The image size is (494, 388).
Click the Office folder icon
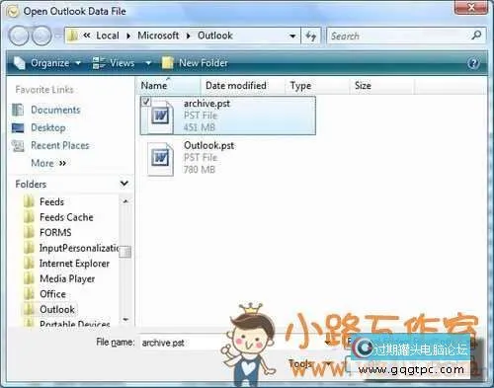[29, 294]
